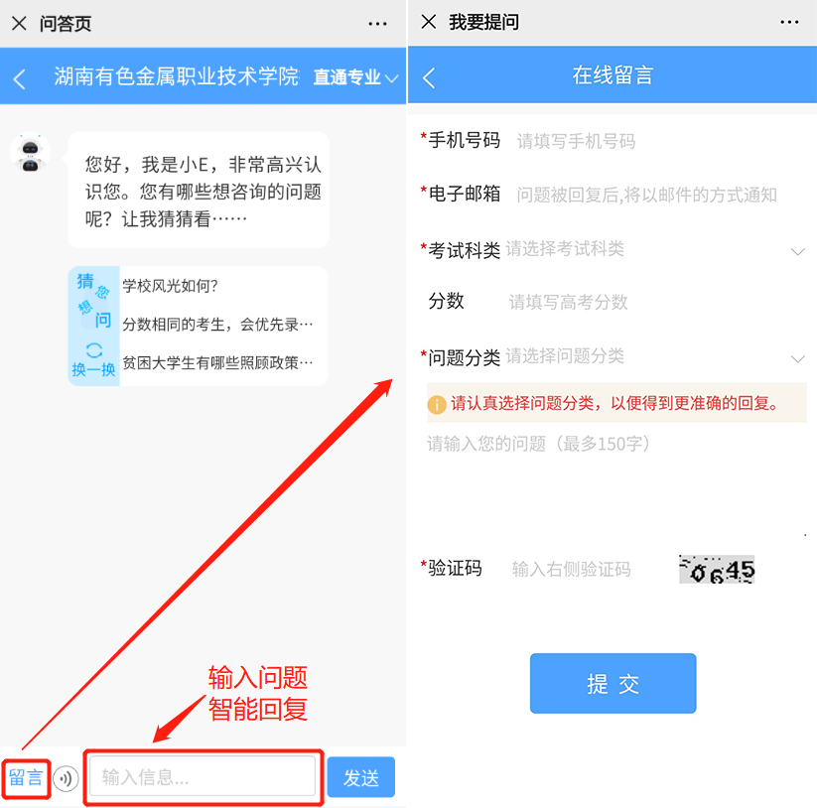Click the 输入信息 message box

click(x=203, y=777)
